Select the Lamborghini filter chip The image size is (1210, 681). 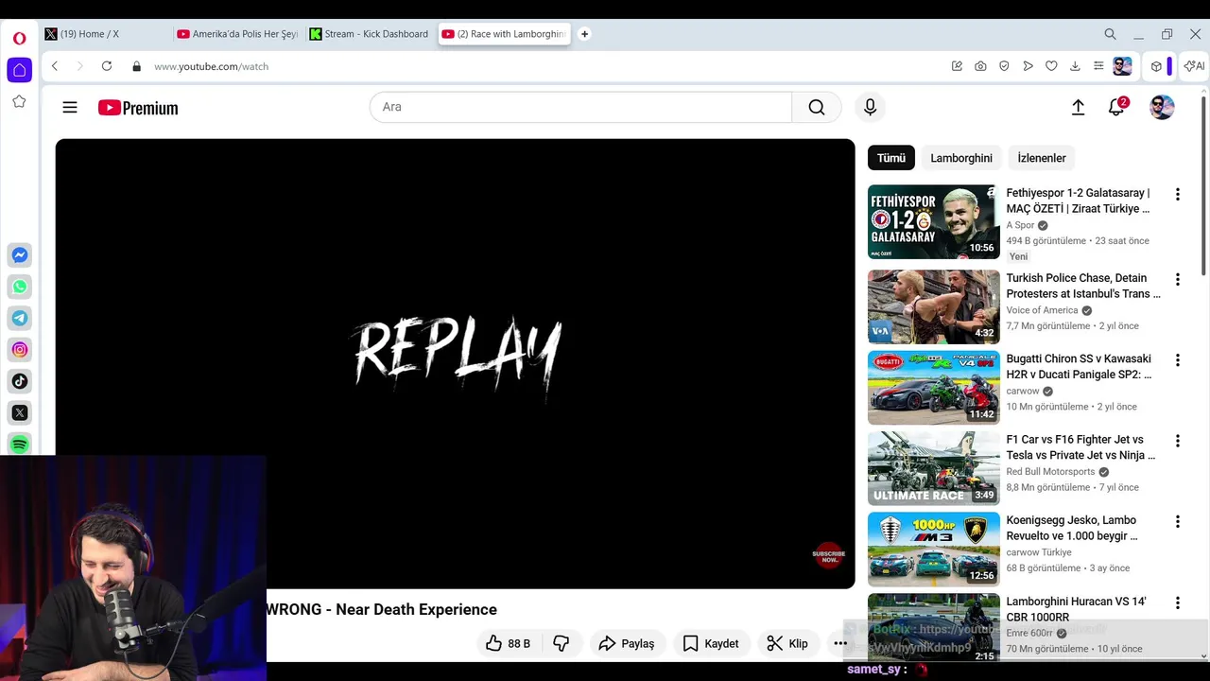click(961, 158)
